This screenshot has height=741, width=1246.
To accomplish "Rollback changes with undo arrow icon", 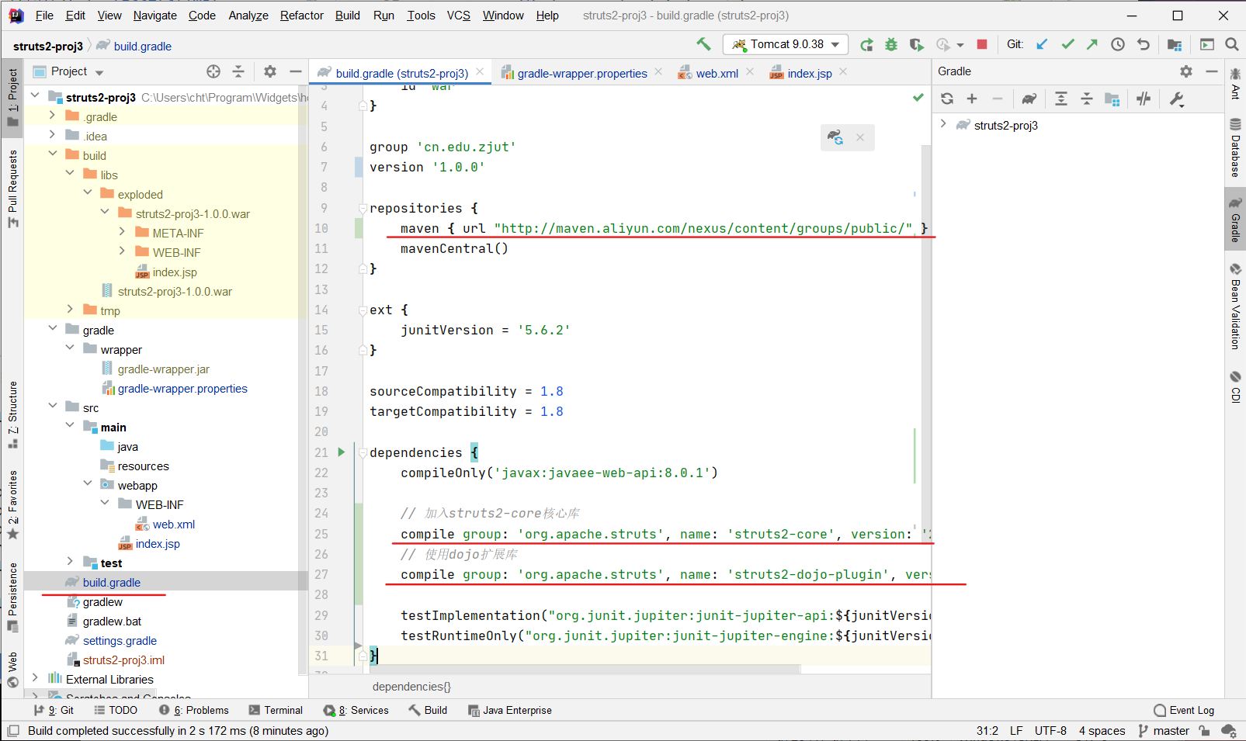I will click(x=1144, y=44).
